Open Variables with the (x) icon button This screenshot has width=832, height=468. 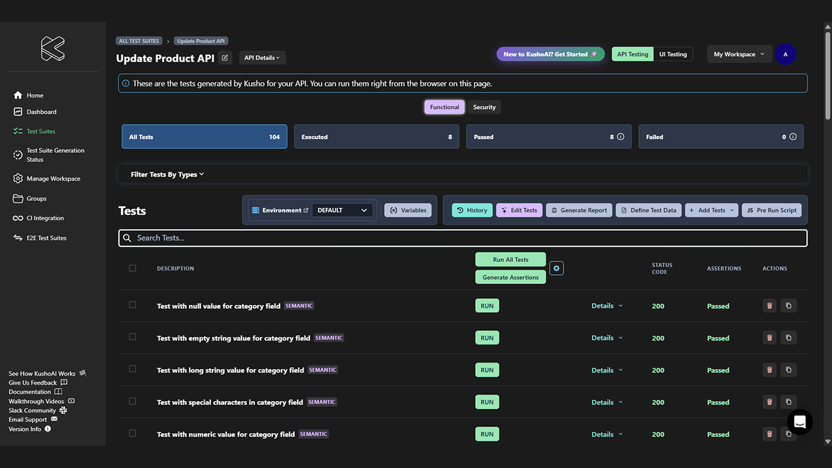pos(408,210)
